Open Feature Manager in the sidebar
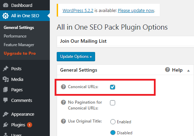194x136 pixels. [19, 45]
